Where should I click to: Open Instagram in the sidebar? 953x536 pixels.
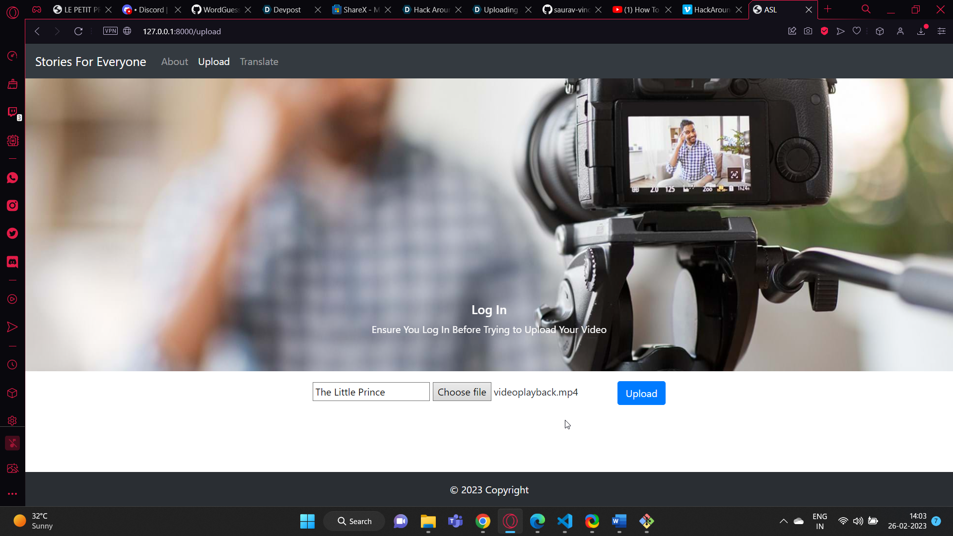coord(12,205)
